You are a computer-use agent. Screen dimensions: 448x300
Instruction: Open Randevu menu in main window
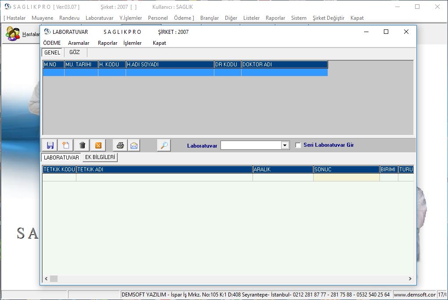point(69,18)
